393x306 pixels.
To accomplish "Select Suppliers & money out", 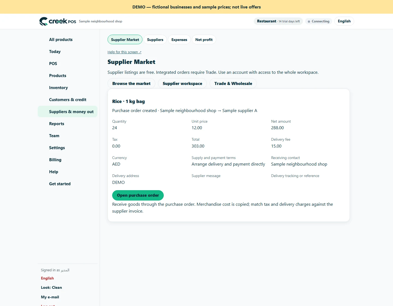I will click(68, 111).
